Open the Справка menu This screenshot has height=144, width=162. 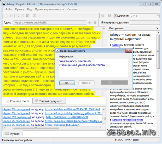click(72, 9)
